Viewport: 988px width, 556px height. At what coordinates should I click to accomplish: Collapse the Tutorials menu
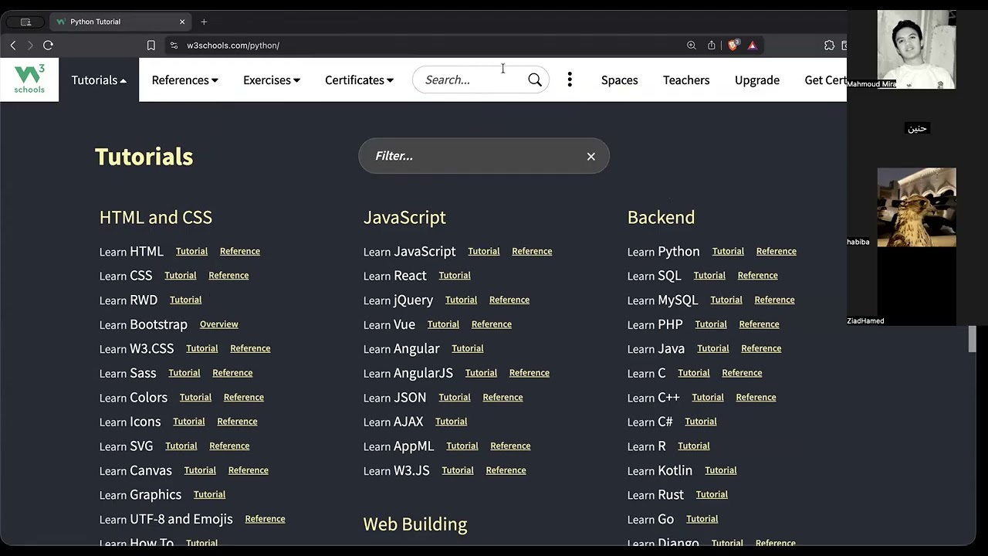(99, 80)
